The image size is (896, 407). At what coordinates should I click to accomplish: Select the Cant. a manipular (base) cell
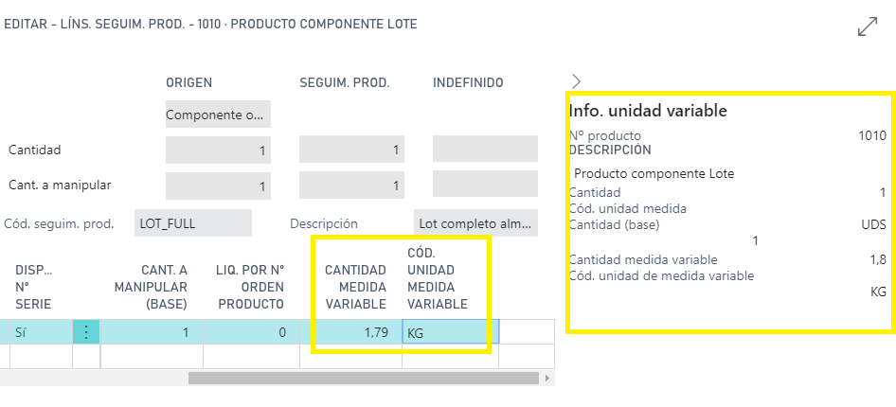(152, 331)
